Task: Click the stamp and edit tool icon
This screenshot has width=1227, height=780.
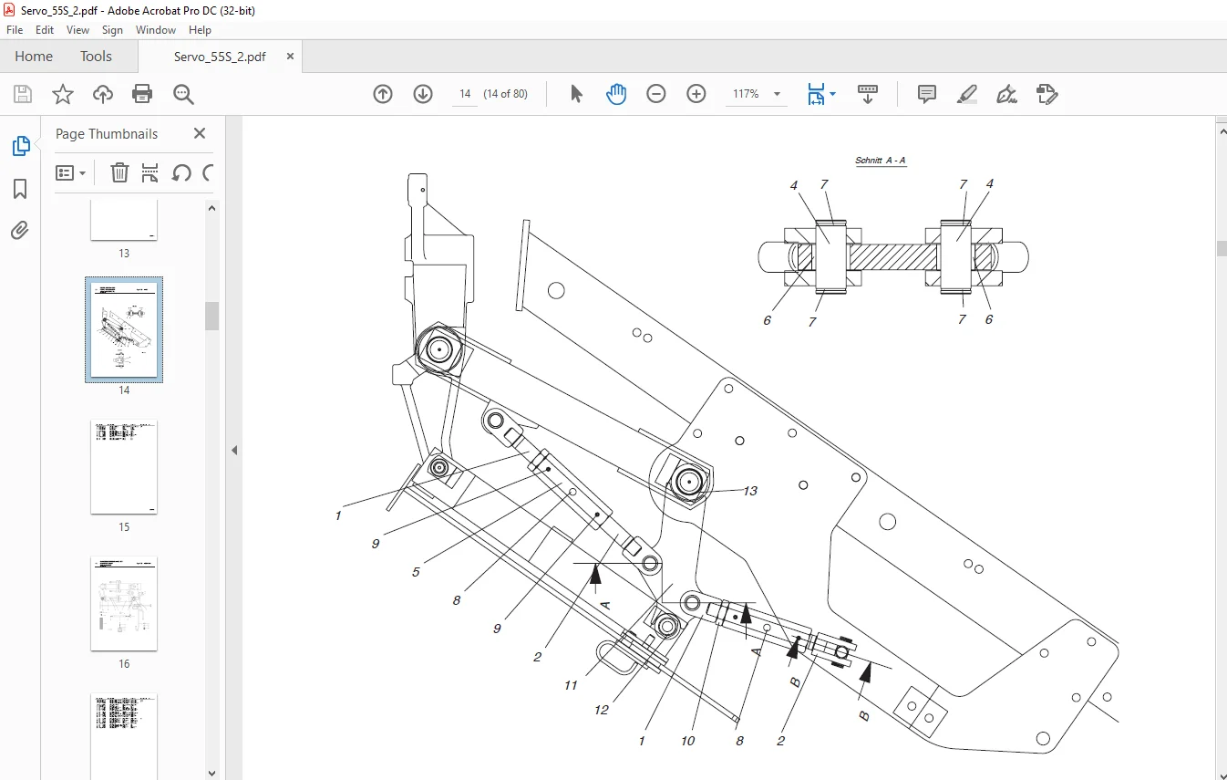Action: click(1047, 94)
